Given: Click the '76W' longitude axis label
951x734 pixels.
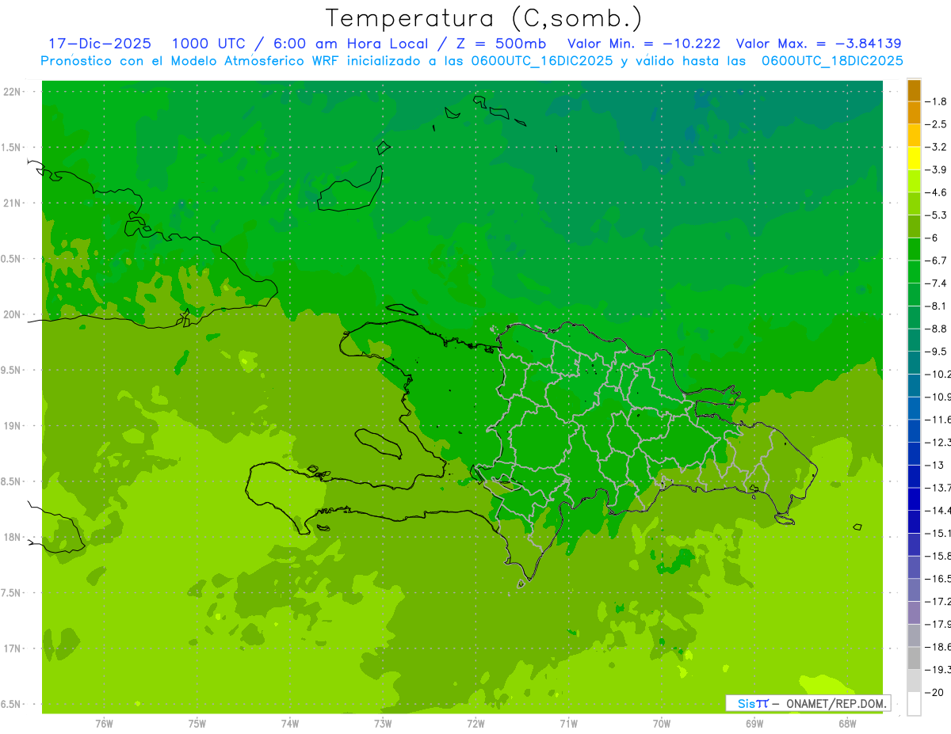Looking at the screenshot, I should [104, 724].
